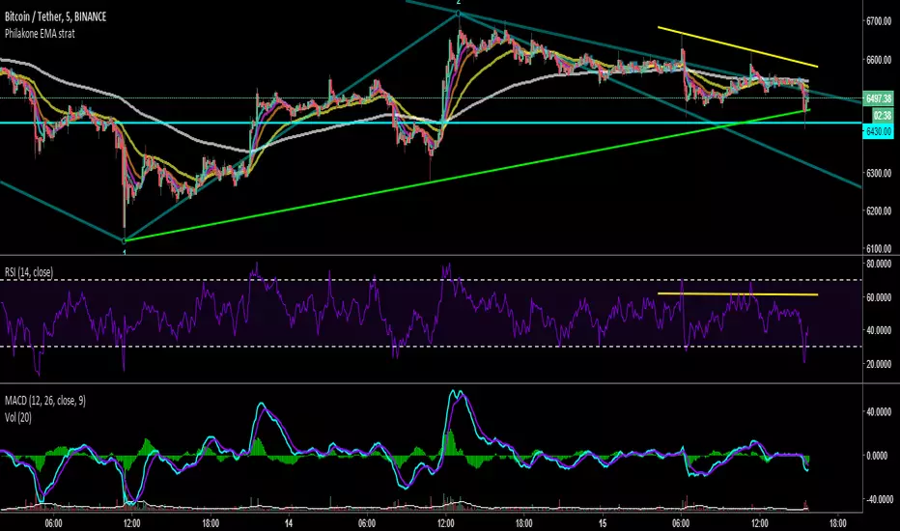900x531 pixels.
Task: Select trend line anchor point labeled 1
Action: [x=124, y=240]
